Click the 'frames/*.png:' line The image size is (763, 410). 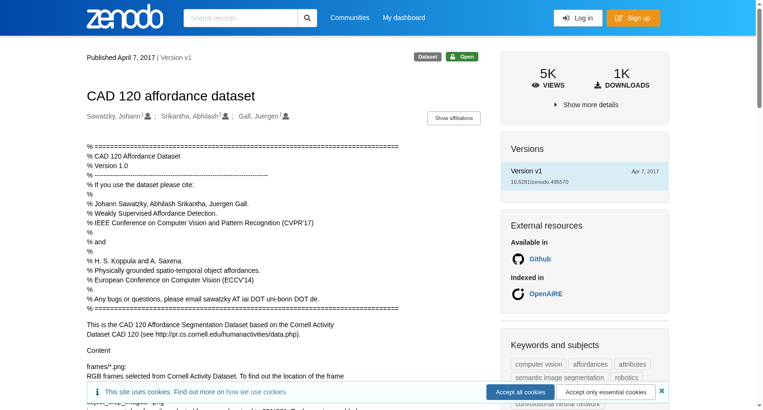106,367
